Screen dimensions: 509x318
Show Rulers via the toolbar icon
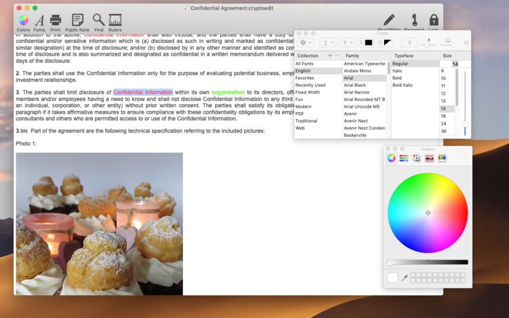115,21
